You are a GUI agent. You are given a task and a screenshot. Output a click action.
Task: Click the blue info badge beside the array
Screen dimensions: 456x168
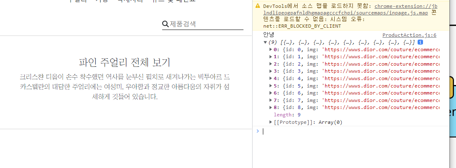coord(420,43)
